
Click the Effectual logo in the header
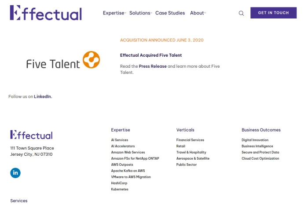point(46,13)
